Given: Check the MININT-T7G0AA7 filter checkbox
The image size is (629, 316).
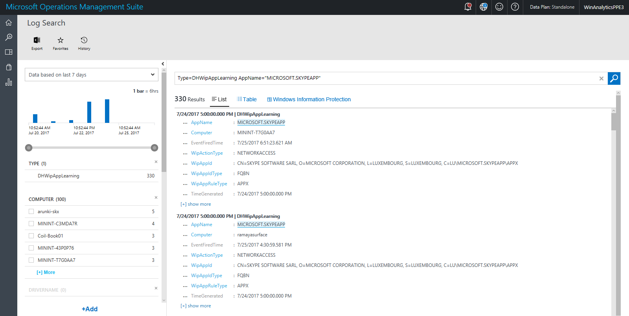Looking at the screenshot, I should point(31,260).
